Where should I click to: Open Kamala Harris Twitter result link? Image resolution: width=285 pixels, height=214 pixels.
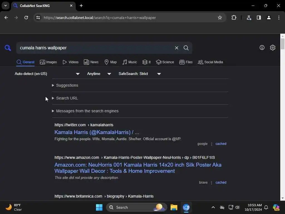pos(97,132)
